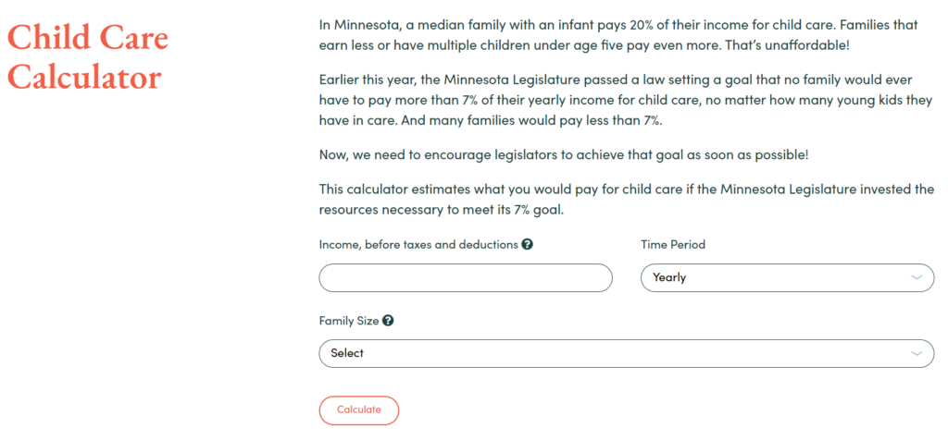This screenshot has width=948, height=440.
Task: Click the chevron arrow in Family Size field
Action: (x=917, y=353)
